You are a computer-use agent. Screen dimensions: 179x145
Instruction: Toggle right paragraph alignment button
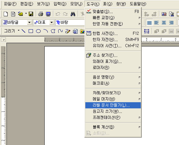point(171,22)
